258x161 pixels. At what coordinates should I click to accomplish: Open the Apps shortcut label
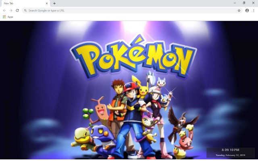pos(10,17)
